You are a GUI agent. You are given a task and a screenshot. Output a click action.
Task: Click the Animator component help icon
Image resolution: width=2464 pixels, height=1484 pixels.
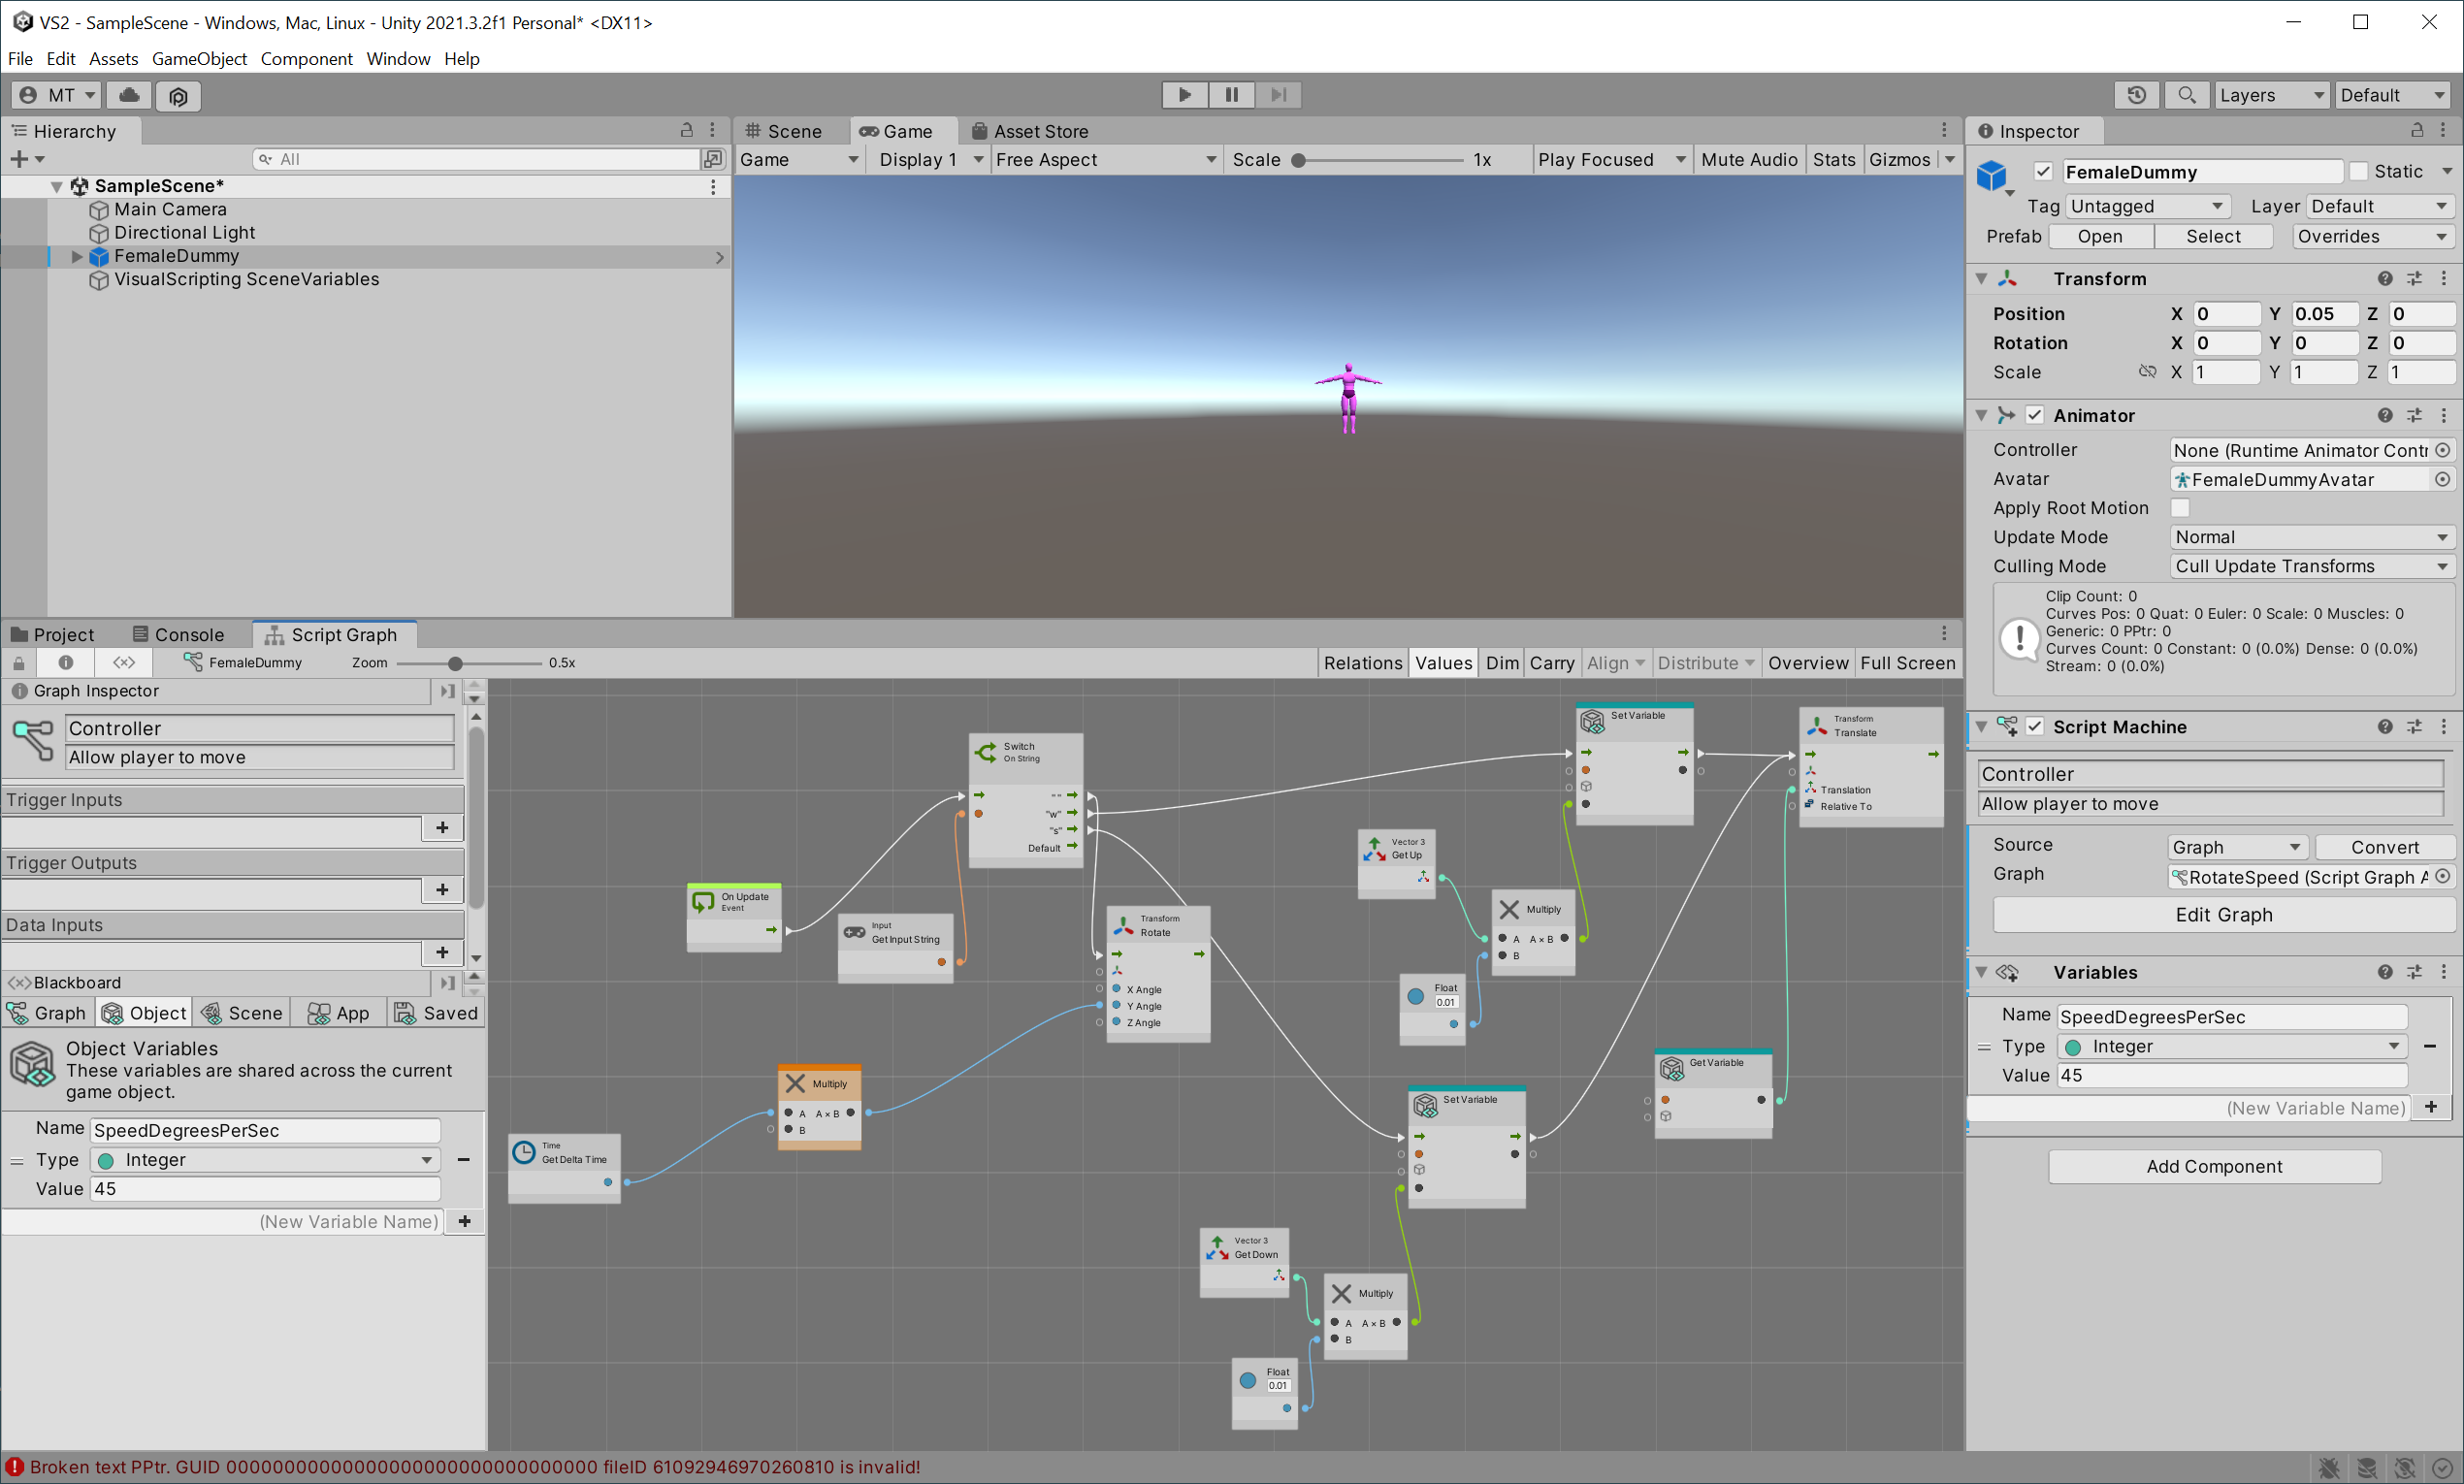tap(2384, 416)
